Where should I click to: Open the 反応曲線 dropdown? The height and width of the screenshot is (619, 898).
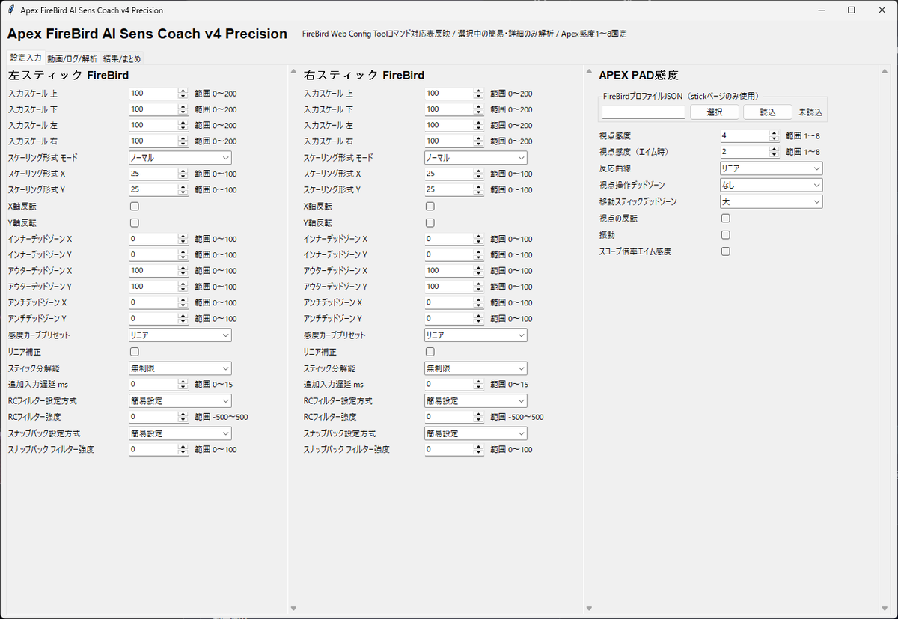click(771, 168)
